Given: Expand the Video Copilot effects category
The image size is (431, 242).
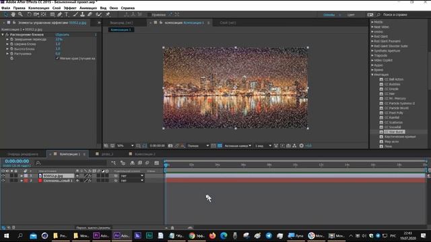Looking at the screenshot, I should [372, 60].
